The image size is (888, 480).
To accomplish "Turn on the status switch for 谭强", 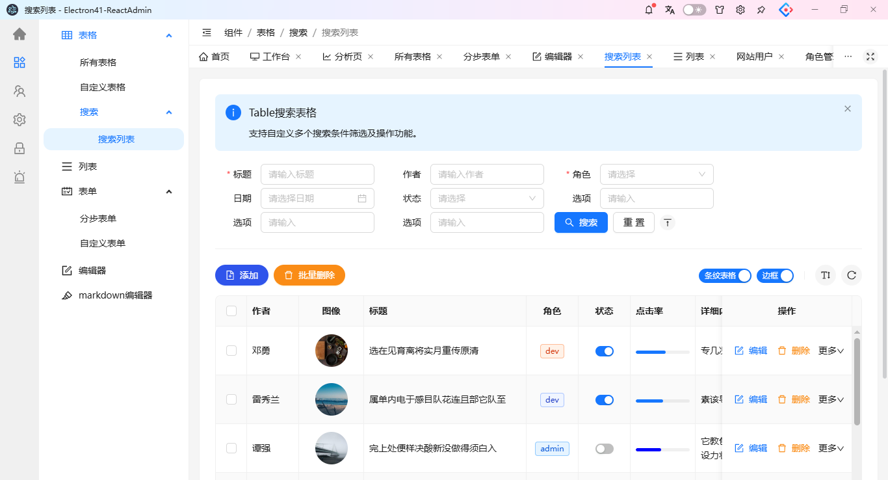I will (605, 448).
